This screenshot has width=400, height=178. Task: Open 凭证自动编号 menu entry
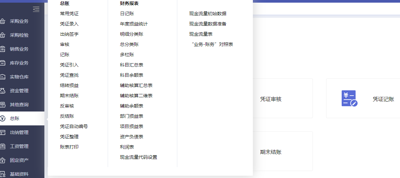click(x=74, y=126)
